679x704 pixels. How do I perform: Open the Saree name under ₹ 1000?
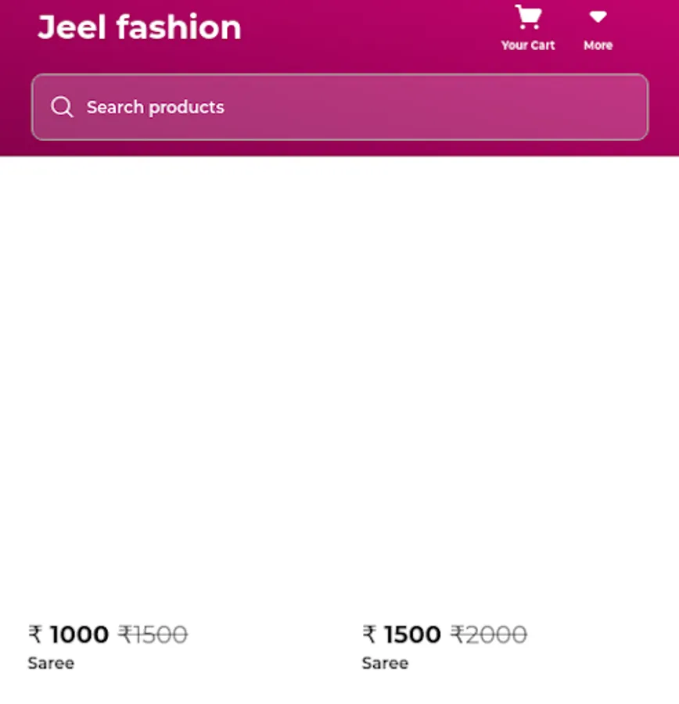point(51,663)
